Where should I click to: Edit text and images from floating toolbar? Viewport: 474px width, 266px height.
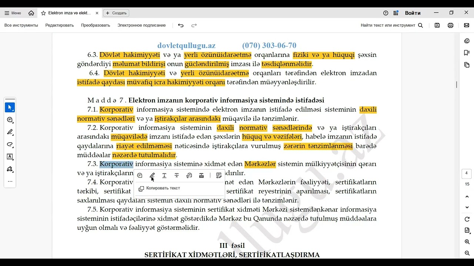219,175
